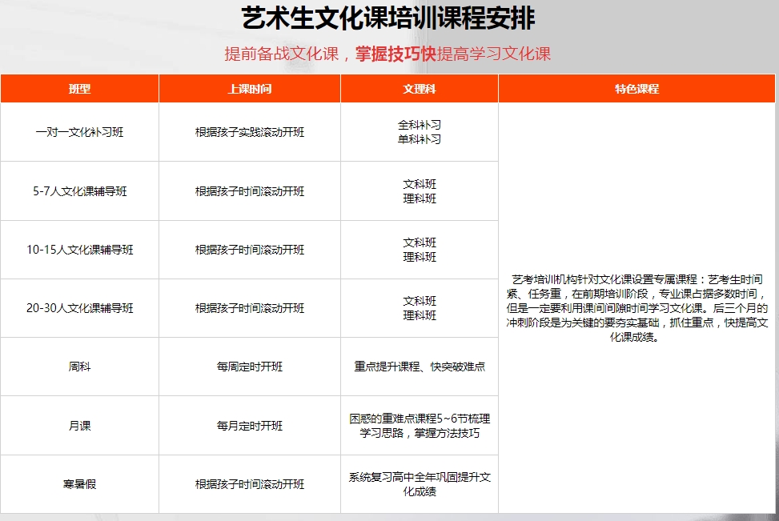The height and width of the screenshot is (521, 779).
Task: Select the 文理科 column header
Action: click(x=419, y=88)
